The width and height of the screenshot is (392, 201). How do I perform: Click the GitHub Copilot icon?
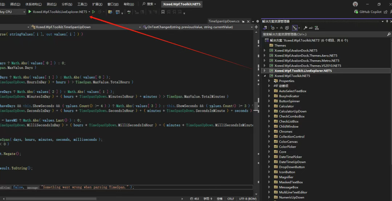tap(356, 12)
